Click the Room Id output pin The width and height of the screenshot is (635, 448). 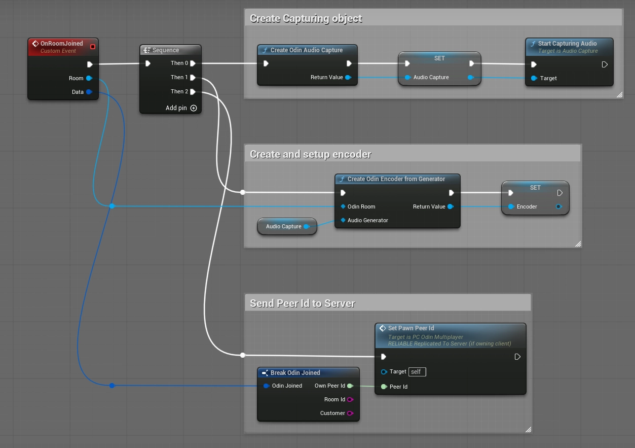pos(350,400)
